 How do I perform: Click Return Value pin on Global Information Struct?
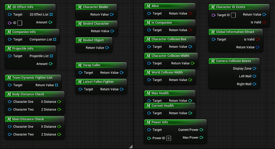(x=257, y=47)
